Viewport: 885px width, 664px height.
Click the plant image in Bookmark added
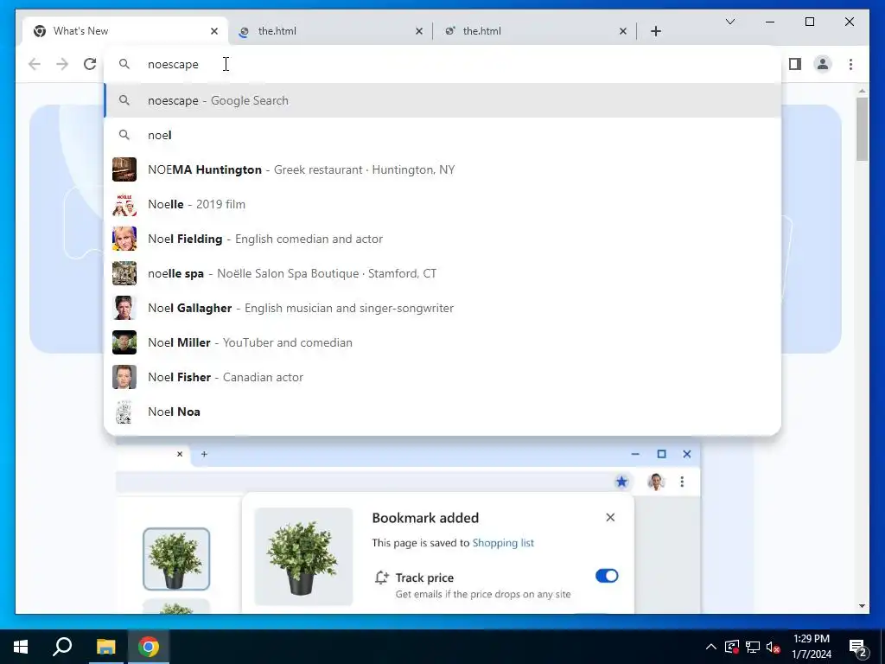click(x=303, y=557)
